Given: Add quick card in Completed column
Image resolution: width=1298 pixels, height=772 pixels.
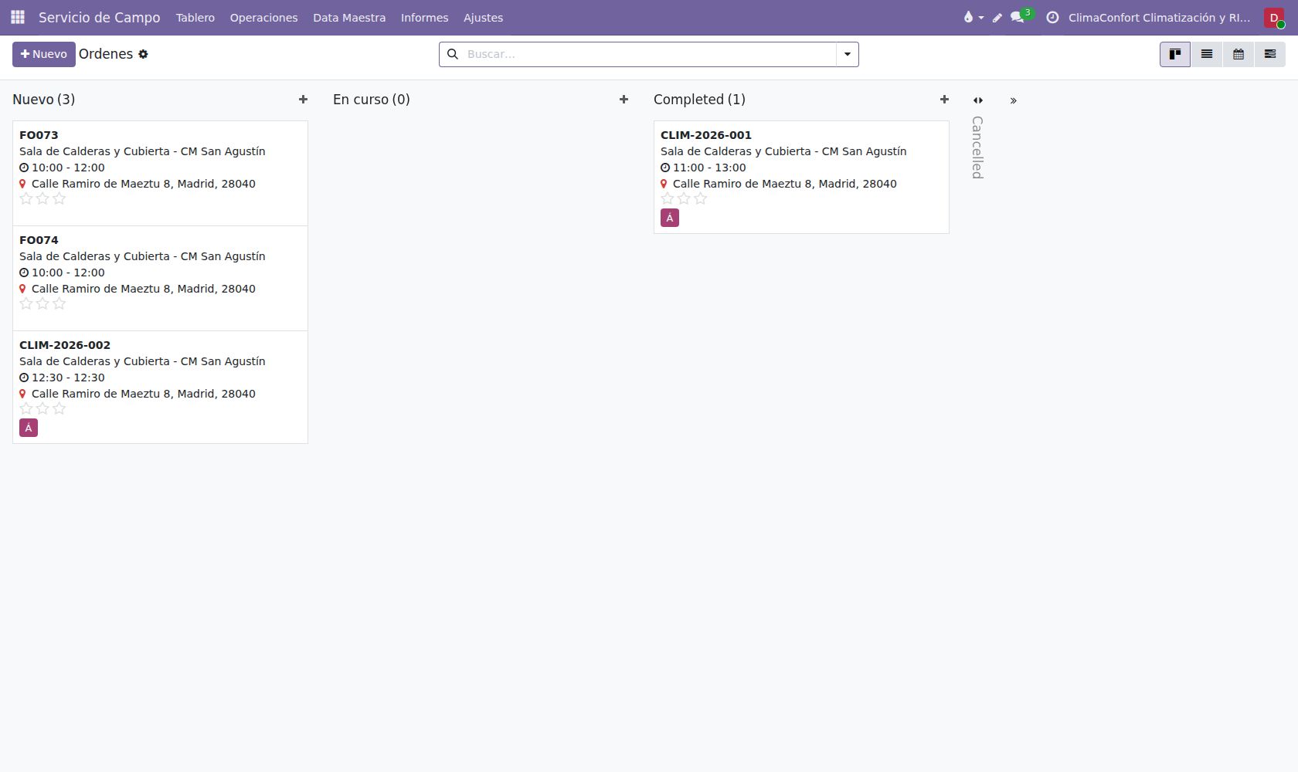Looking at the screenshot, I should click(944, 100).
